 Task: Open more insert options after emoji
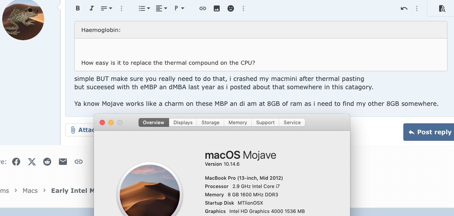(243, 8)
